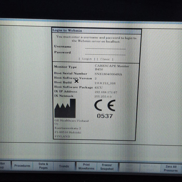Click the CE conformity mark
182x182 pixels.
click(x=105, y=105)
